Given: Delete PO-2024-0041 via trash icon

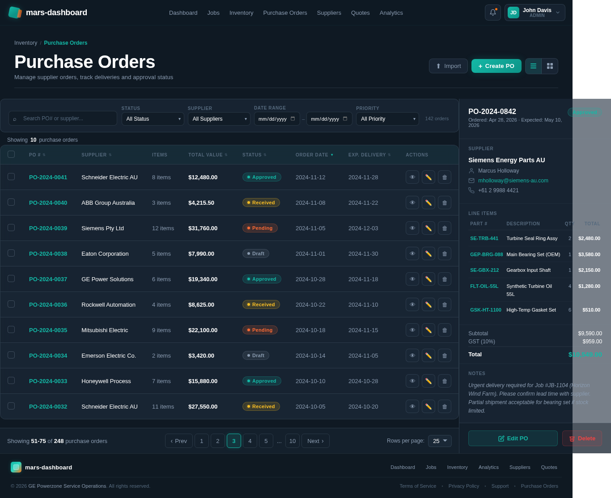Looking at the screenshot, I should tap(445, 177).
